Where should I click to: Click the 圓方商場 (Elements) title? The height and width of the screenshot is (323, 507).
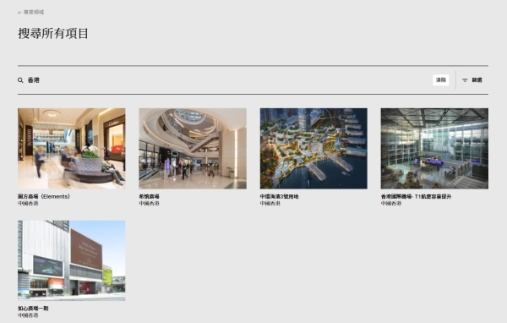click(44, 196)
